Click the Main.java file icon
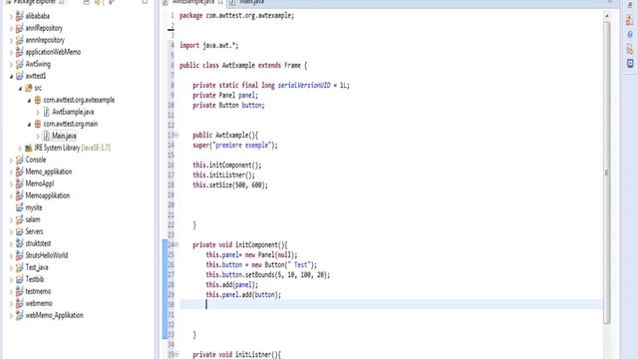The image size is (638, 359). (47, 136)
